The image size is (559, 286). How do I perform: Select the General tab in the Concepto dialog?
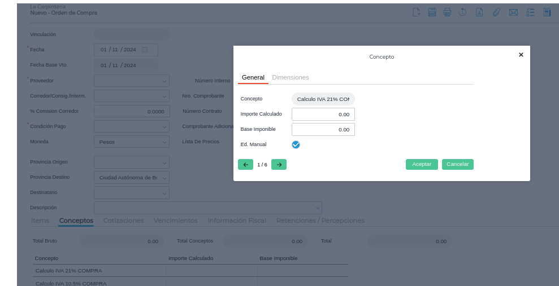click(x=253, y=77)
